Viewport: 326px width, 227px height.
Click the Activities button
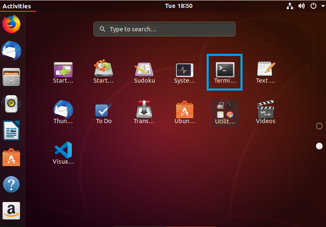(17, 6)
